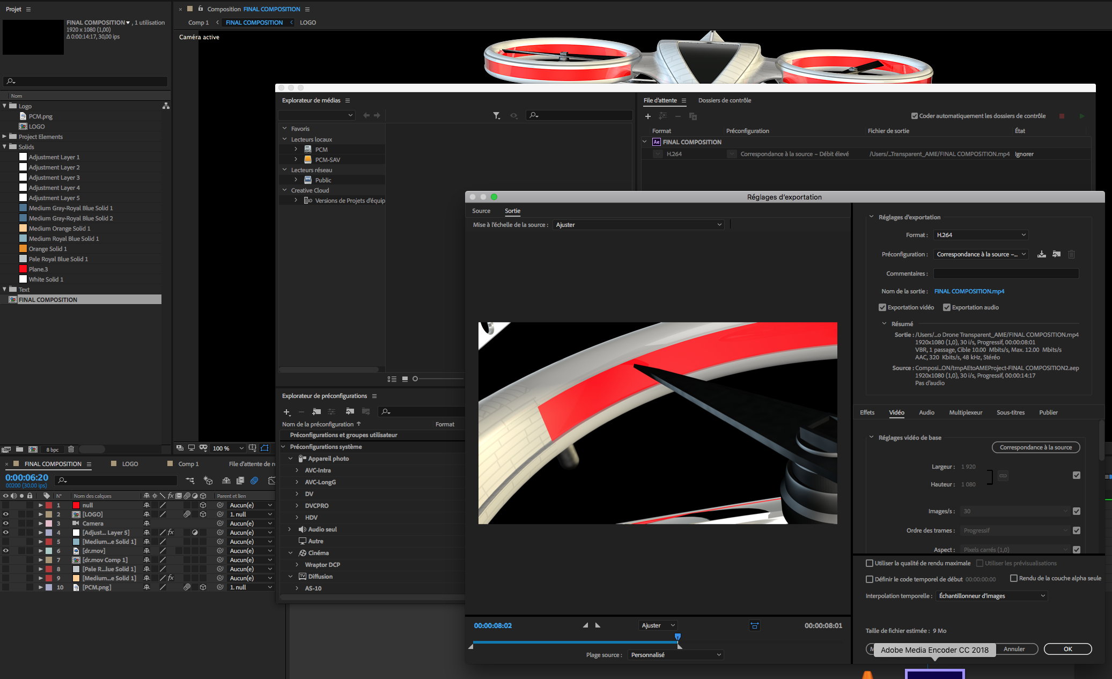This screenshot has width=1112, height=679.
Task: Click the new preset group folder icon
Action: 316,411
